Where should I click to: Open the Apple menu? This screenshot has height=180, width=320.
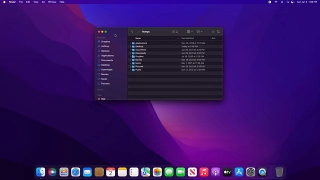click(x=4, y=2)
